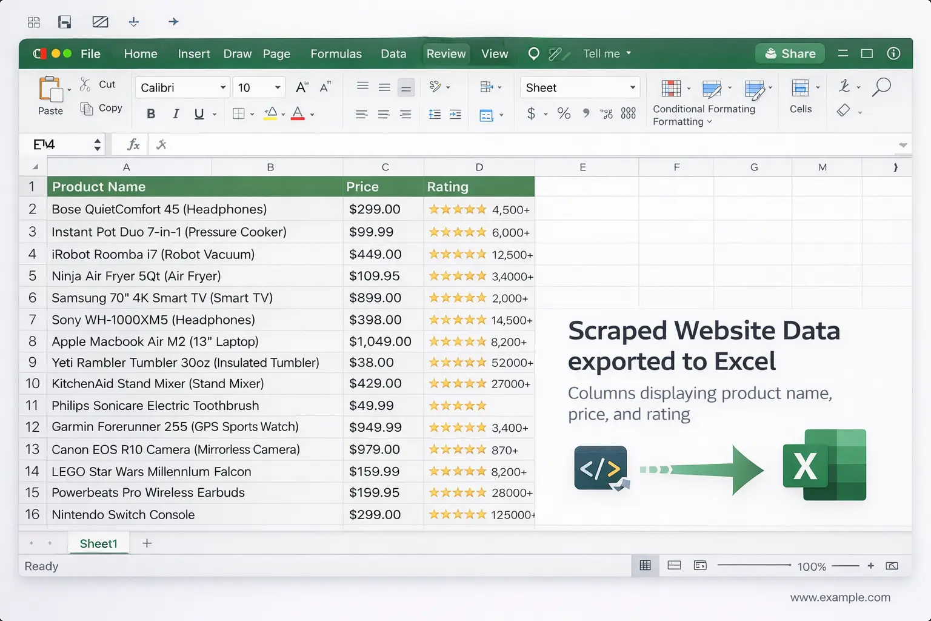Click the Paste clipboard icon
Viewport: 931px width, 621px height.
(51, 89)
